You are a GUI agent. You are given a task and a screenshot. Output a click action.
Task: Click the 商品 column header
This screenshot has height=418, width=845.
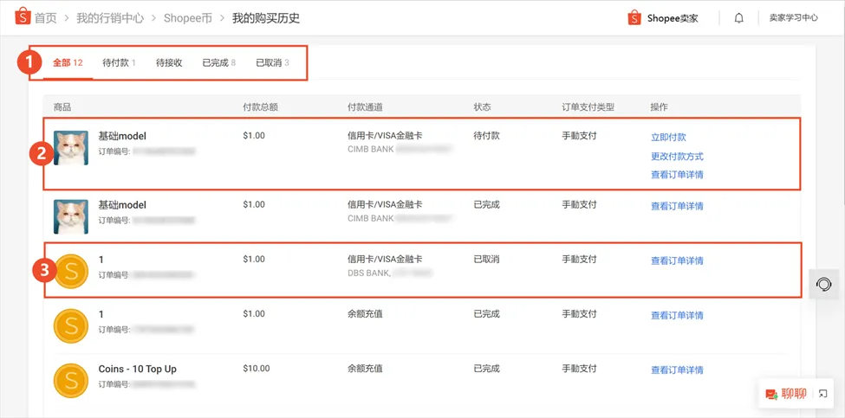click(62, 107)
